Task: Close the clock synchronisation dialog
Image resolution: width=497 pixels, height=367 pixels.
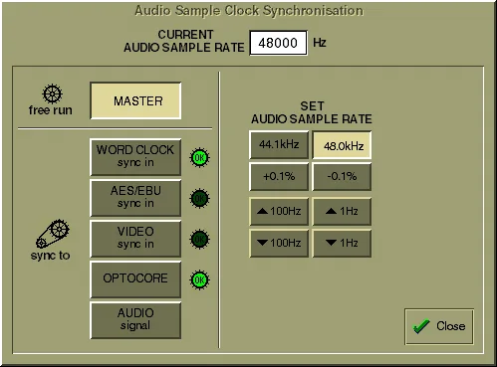Action: [439, 326]
